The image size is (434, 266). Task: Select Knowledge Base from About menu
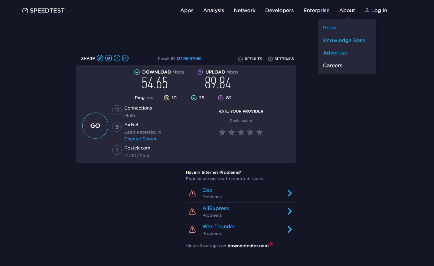pos(344,40)
